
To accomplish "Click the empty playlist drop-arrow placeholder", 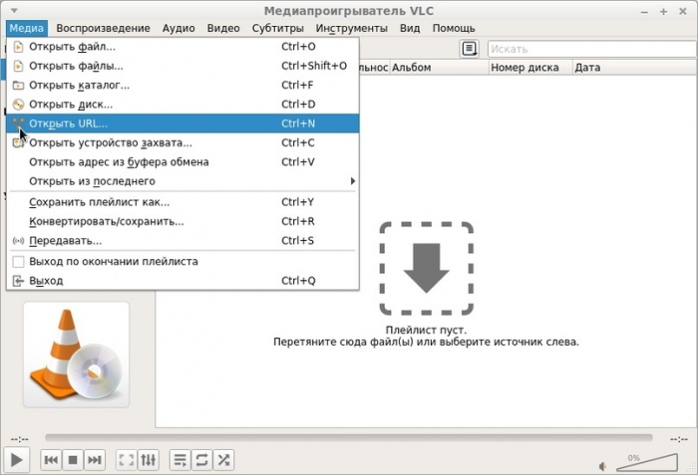I will pyautogui.click(x=426, y=269).
